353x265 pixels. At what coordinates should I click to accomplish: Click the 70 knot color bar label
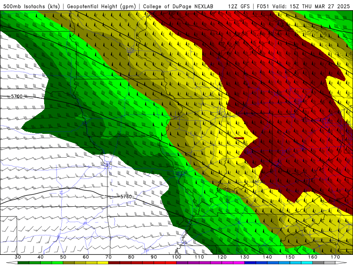pos(109,257)
